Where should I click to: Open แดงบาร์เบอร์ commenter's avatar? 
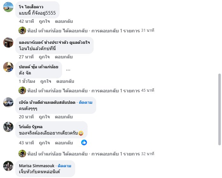tap(8, 43)
